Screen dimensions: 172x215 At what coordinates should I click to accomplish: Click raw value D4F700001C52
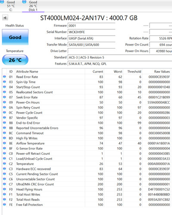tap(159, 190)
